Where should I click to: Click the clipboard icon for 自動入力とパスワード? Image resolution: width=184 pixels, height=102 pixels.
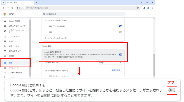coord(5,26)
